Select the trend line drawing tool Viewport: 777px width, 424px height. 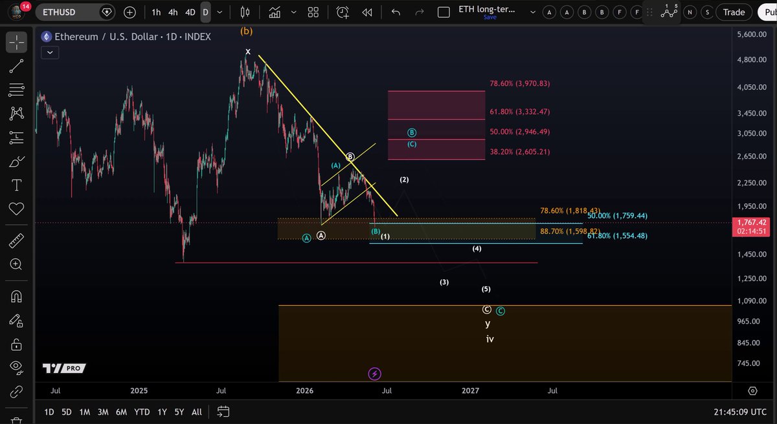pos(17,65)
